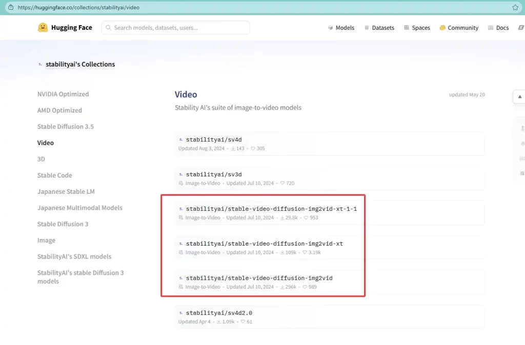
Task: Open the Stable Diffusion 3 collection
Action: pos(63,224)
